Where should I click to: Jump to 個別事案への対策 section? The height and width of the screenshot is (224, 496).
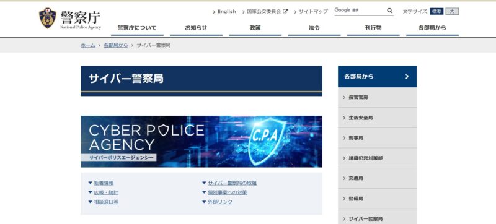coord(227,192)
